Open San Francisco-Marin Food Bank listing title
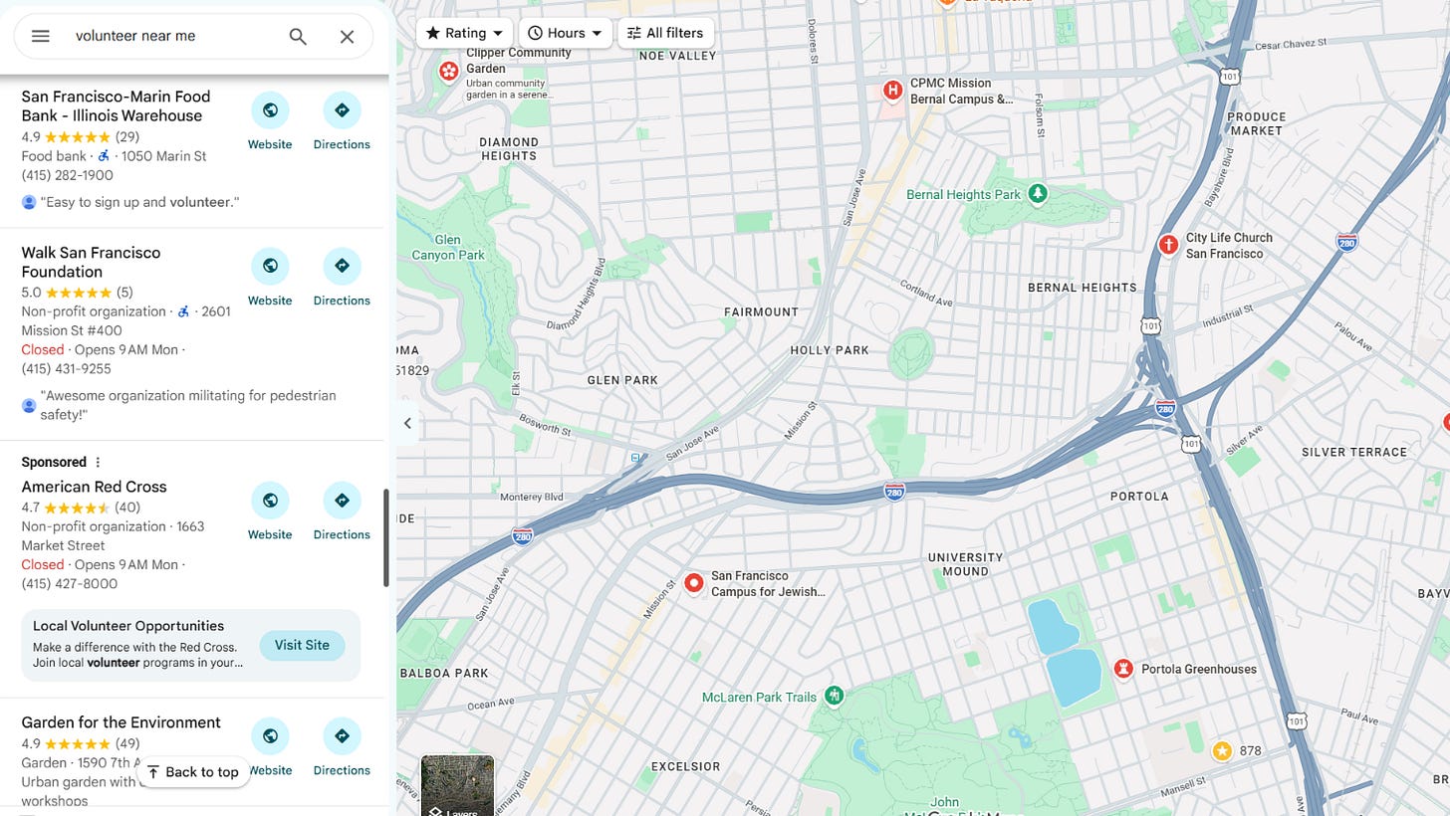1450x816 pixels. point(116,105)
